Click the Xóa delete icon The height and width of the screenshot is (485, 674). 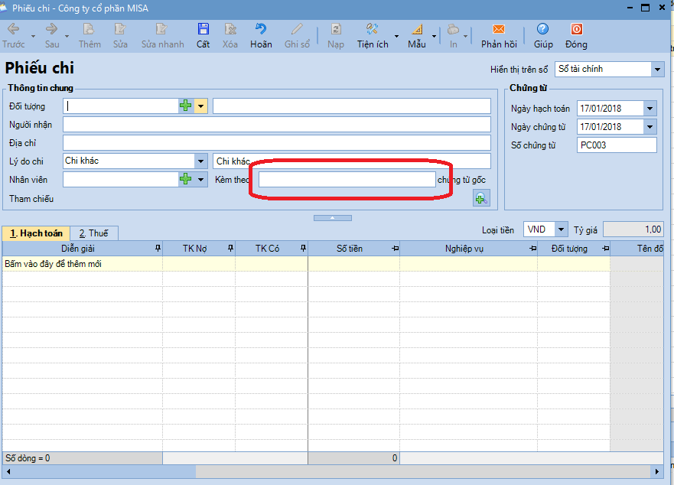tap(230, 29)
